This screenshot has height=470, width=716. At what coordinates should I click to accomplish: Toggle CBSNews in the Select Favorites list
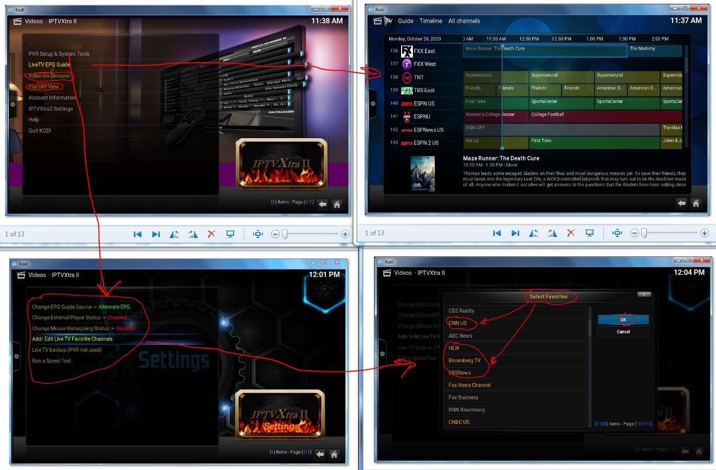pyautogui.click(x=515, y=373)
